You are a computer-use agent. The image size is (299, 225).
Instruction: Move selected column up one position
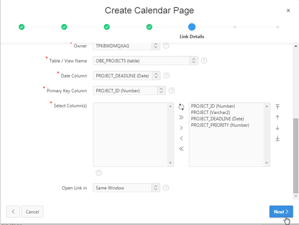(x=278, y=117)
